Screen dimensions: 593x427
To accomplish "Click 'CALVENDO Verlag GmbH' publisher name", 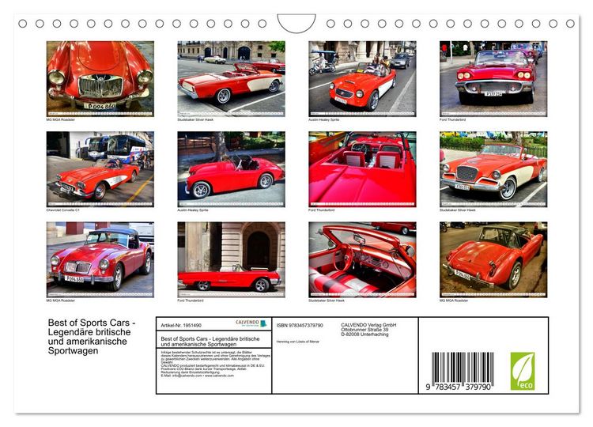I will [x=368, y=325].
